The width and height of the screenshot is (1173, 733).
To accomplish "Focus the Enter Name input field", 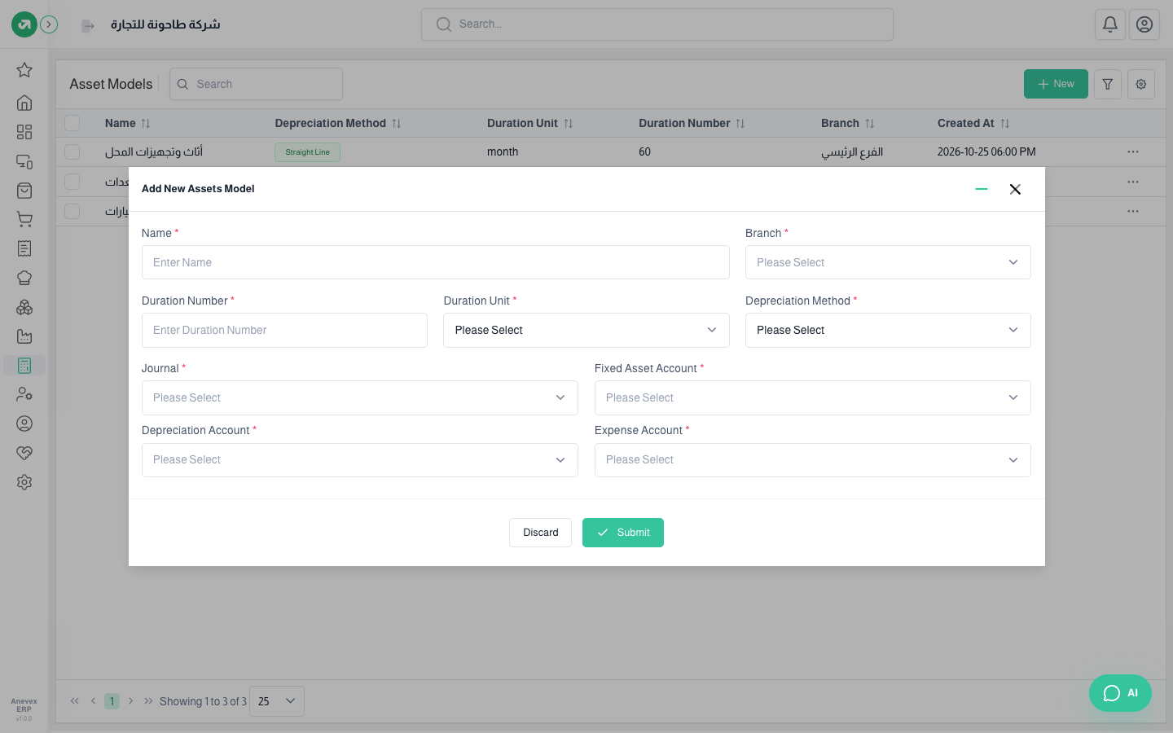I will pos(436,262).
